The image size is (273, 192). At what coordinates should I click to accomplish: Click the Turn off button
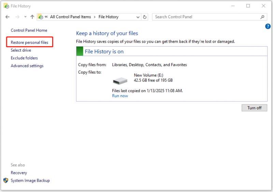(254, 108)
